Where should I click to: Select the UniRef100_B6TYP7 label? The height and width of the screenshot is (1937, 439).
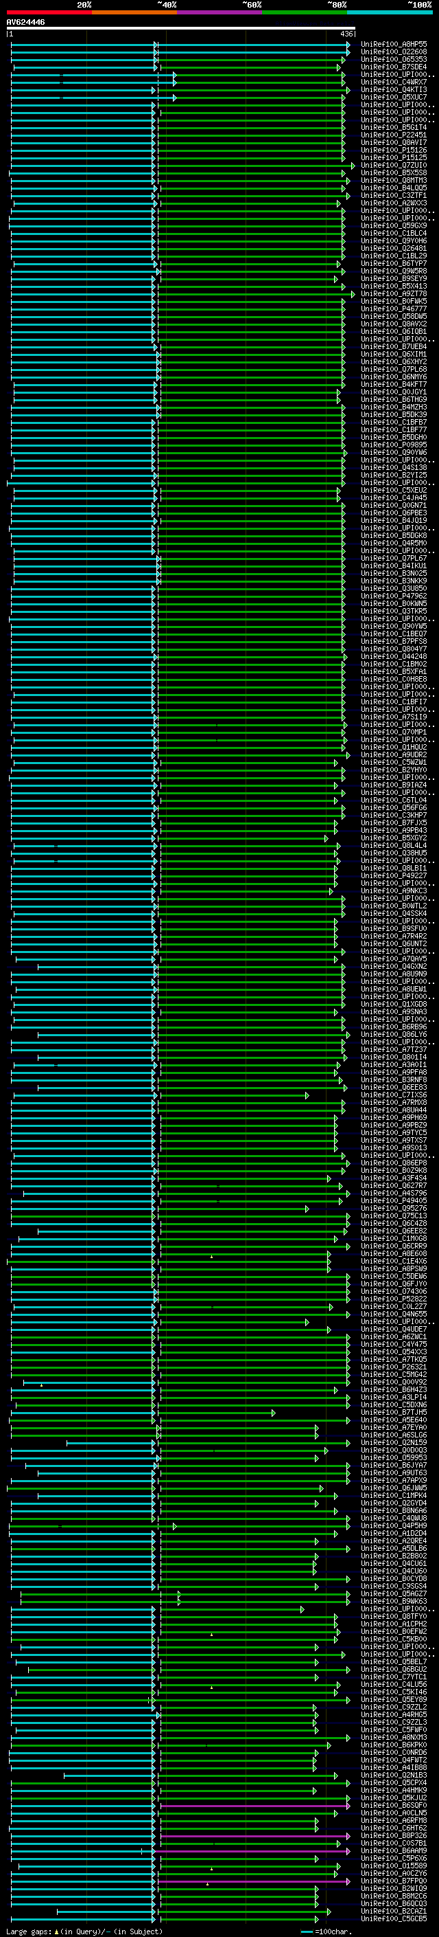tap(394, 263)
